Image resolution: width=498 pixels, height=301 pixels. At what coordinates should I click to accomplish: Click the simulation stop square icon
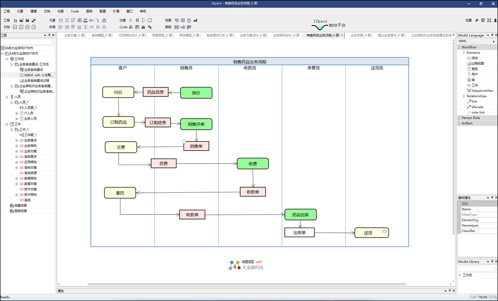[x=150, y=20]
